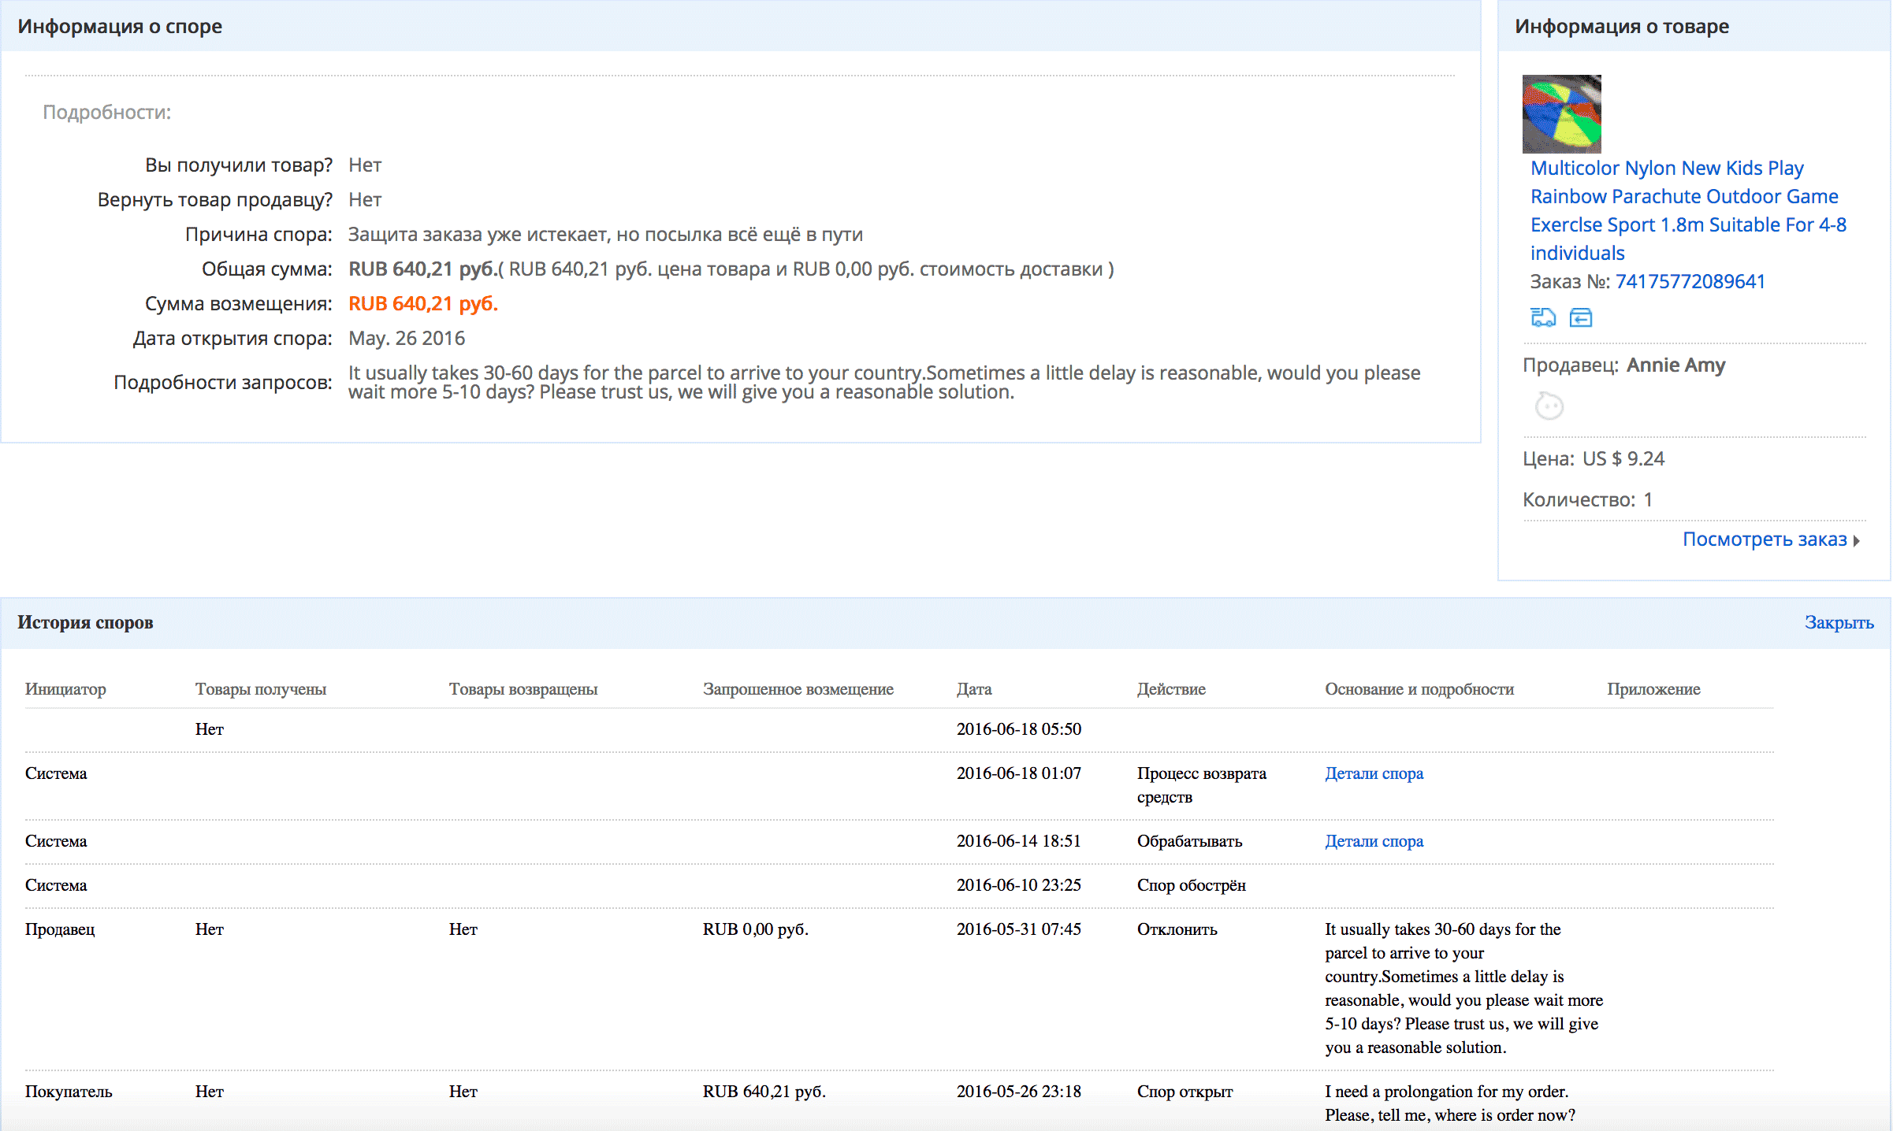Image resolution: width=1893 pixels, height=1131 pixels.
Task: Open the rainbow parachute product thumbnail
Action: click(1562, 113)
